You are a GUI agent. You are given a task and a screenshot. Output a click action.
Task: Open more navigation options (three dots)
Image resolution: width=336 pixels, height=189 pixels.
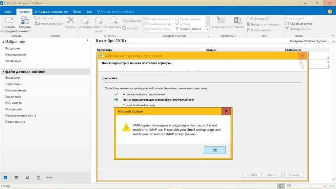click(50, 178)
